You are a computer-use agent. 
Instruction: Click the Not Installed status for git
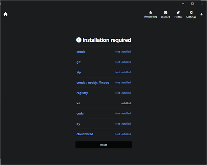123,62
